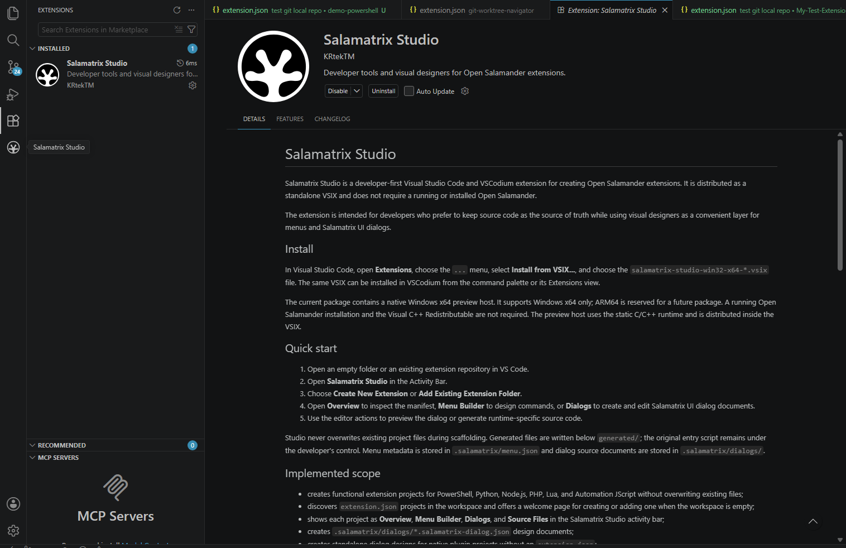Open extension settings gear next to Auto Update
This screenshot has height=548, width=846.
pos(465,91)
